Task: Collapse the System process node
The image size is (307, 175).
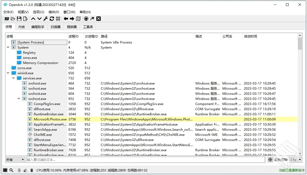Action: point(8,47)
